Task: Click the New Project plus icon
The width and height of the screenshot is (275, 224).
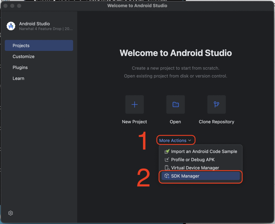Action: point(135,104)
